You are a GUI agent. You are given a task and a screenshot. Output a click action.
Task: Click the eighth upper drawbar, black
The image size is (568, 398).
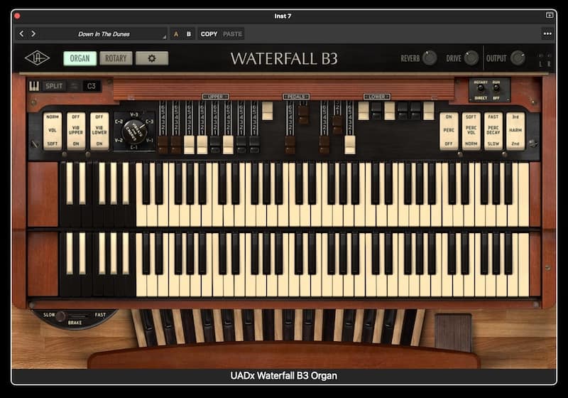pyautogui.click(x=254, y=144)
